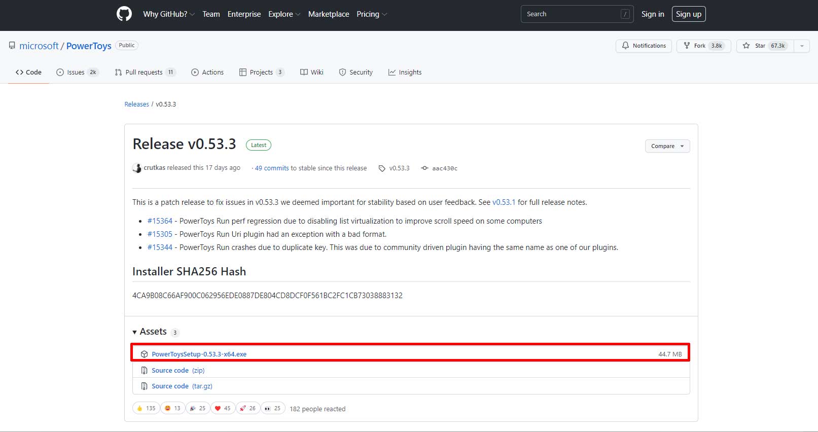Collapse the Assets section triangle

tap(135, 332)
